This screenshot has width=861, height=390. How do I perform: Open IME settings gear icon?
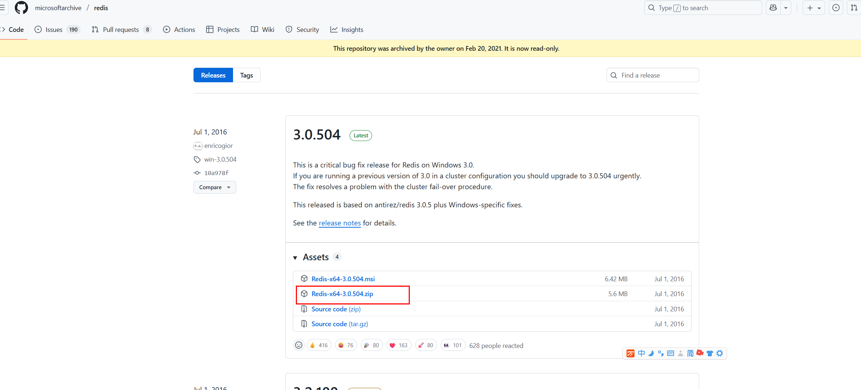point(720,353)
